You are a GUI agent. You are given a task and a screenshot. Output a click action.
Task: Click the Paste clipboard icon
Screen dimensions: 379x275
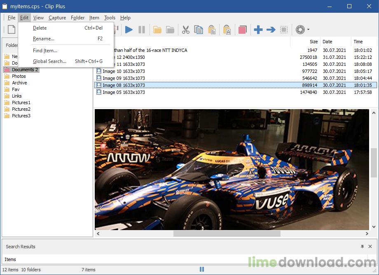[x=212, y=30]
